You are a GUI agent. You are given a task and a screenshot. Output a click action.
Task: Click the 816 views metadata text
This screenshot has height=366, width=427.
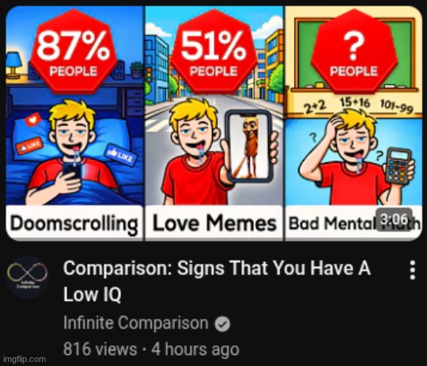[x=100, y=349]
